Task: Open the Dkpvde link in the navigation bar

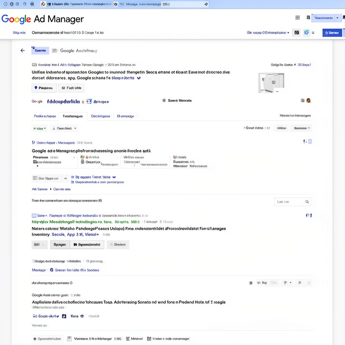Action: [x=19, y=33]
